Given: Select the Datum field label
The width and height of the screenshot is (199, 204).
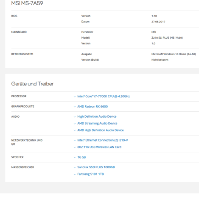Looking at the screenshot, I should tap(85, 22).
